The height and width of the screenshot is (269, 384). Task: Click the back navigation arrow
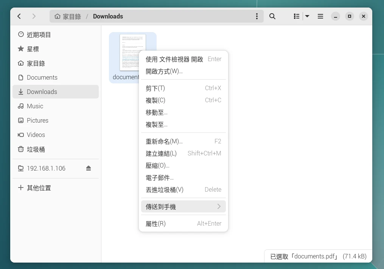(19, 16)
